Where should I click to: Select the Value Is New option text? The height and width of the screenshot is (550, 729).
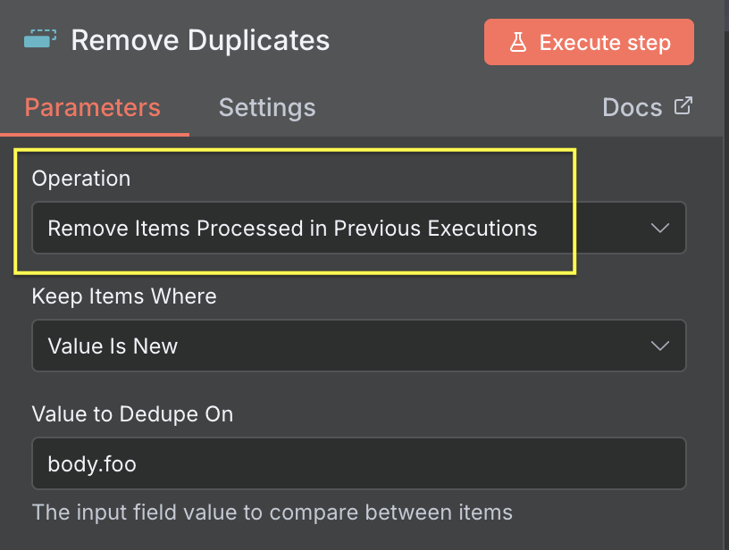pos(113,346)
